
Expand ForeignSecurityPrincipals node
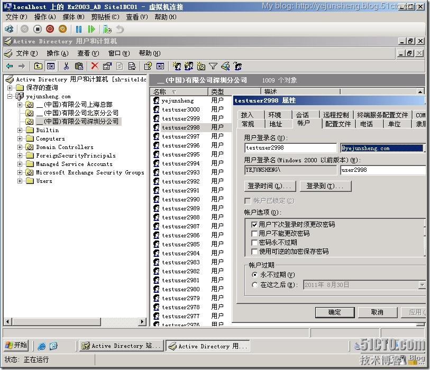coord(20,156)
